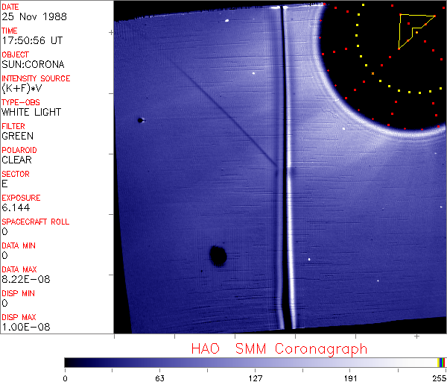
Task: Click the dark diagonal line across the corona
Action: (223, 112)
